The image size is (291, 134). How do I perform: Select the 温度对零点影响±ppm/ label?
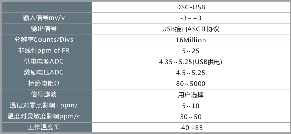coord(44,105)
